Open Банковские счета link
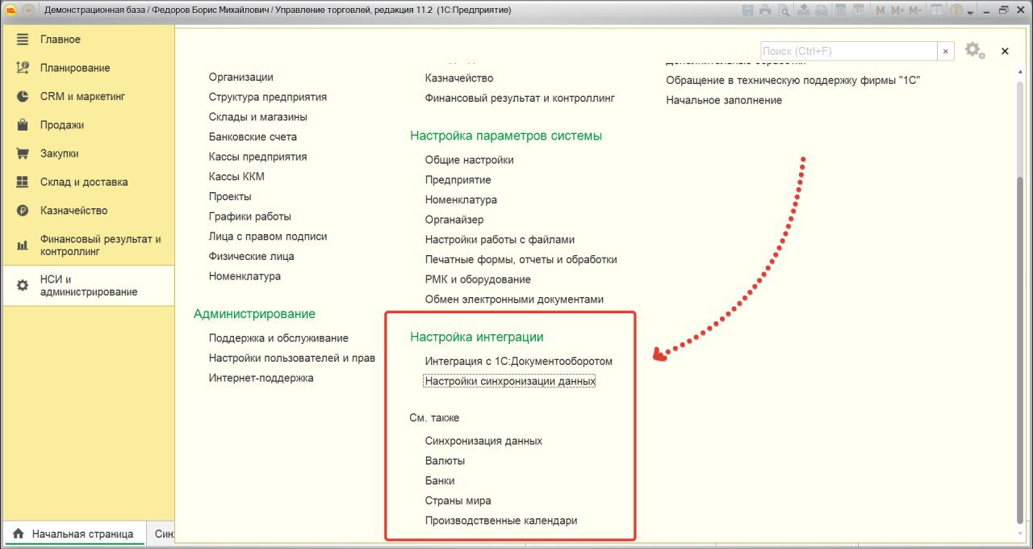Image resolution: width=1033 pixels, height=549 pixels. [253, 136]
